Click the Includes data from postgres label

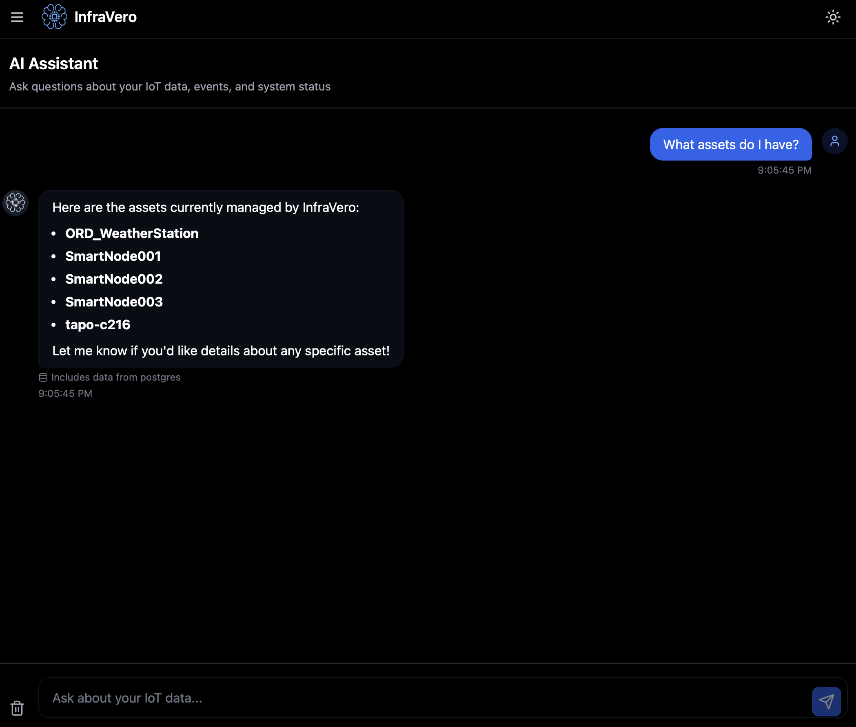click(x=115, y=377)
